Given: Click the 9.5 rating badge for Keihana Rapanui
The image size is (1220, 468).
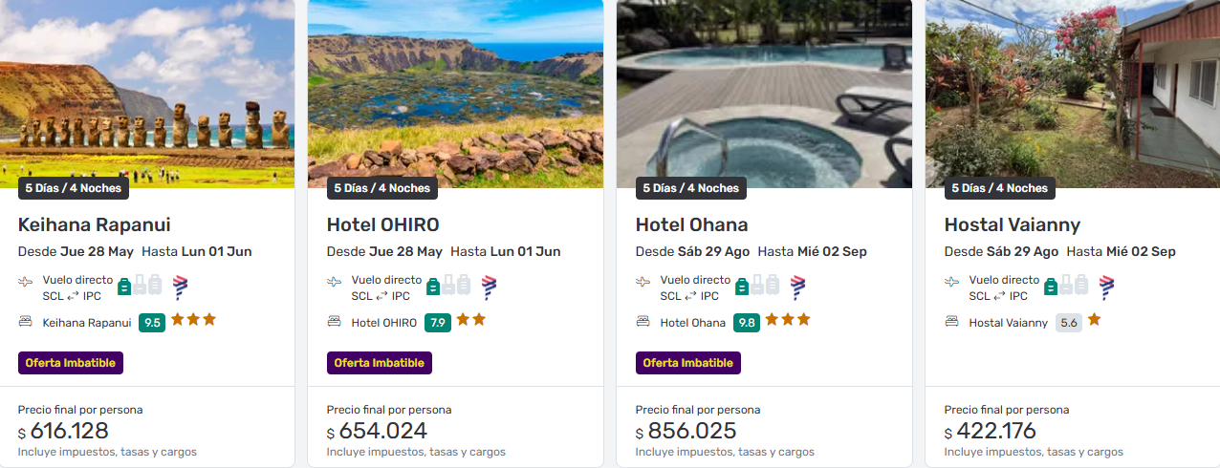Looking at the screenshot, I should 152,323.
